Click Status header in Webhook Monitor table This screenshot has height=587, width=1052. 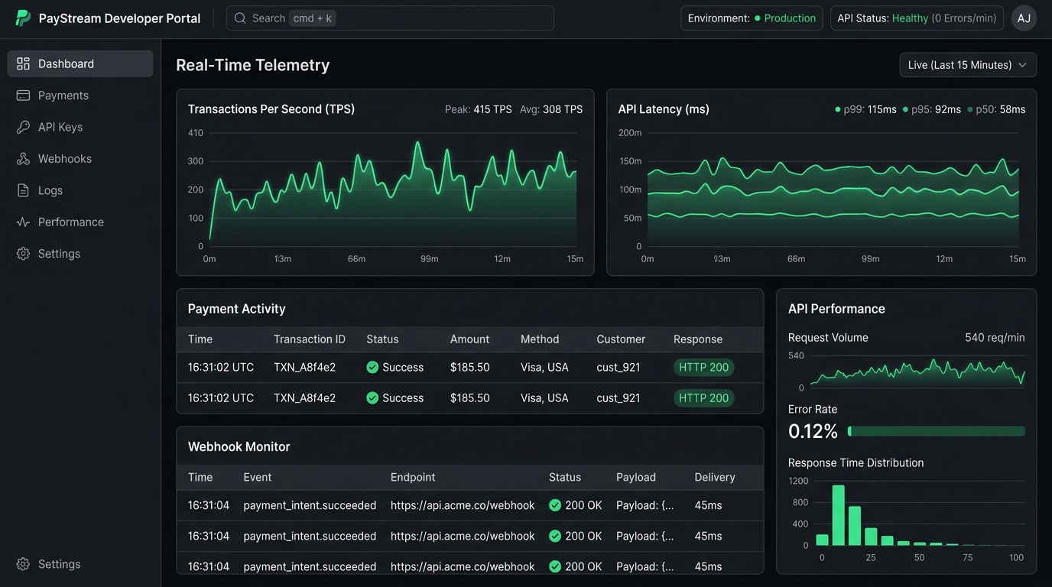(565, 477)
